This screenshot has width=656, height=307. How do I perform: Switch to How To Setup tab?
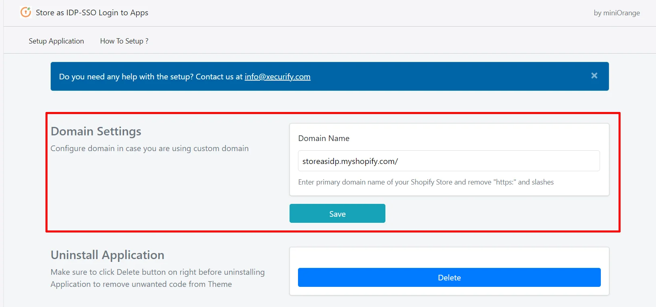[x=124, y=41]
